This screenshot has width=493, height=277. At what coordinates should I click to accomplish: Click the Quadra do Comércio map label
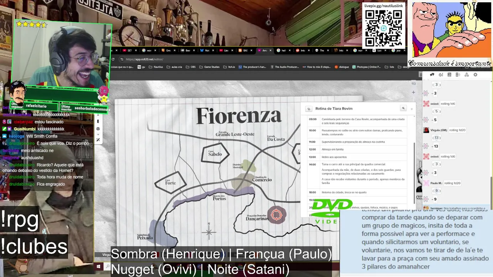262,179
